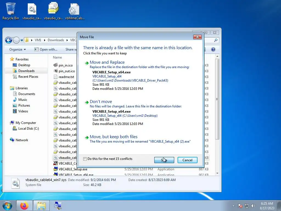
Task: Click Downloads in the address breadcrumb
Action: pyautogui.click(x=56, y=40)
